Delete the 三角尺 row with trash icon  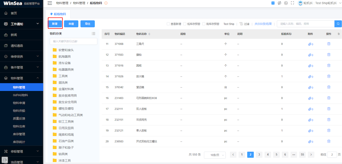click(x=329, y=44)
